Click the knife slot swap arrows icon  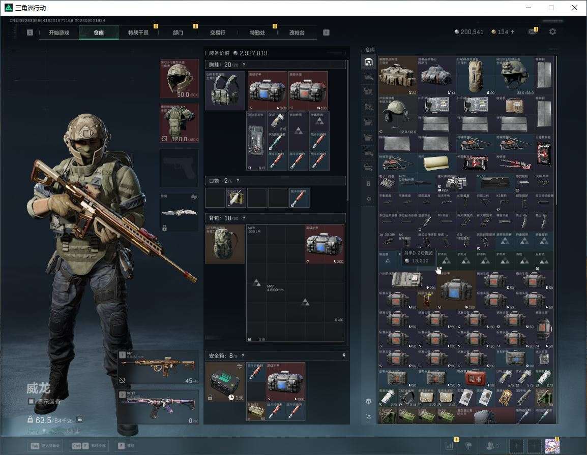(x=194, y=197)
